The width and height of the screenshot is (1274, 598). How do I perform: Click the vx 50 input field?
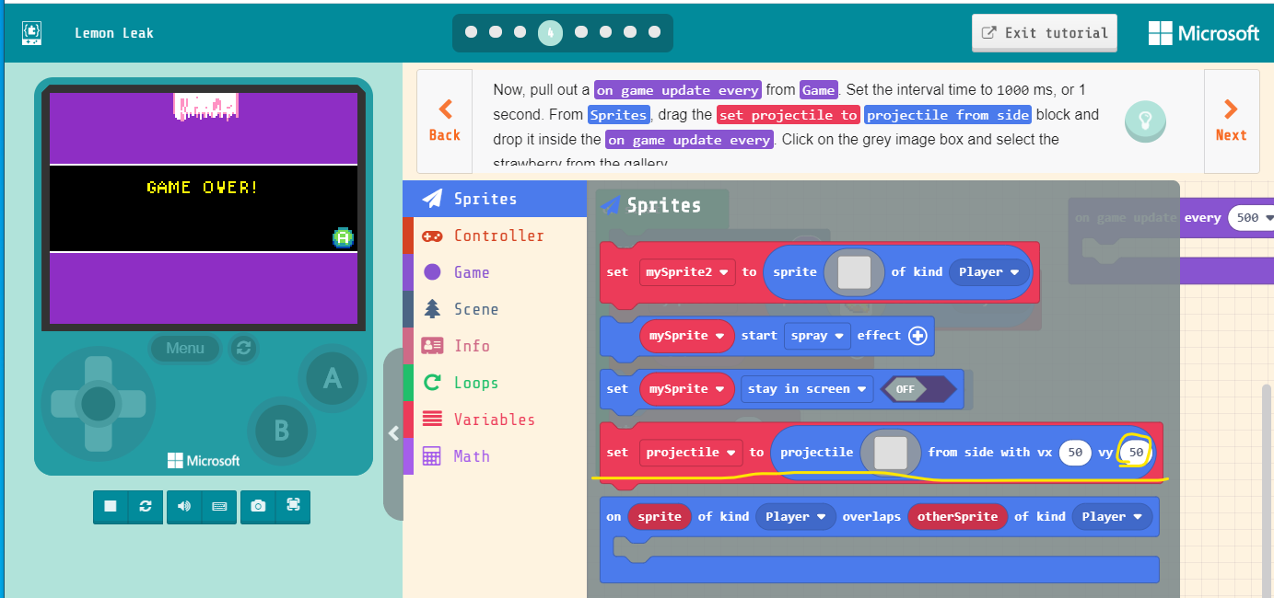(1074, 452)
